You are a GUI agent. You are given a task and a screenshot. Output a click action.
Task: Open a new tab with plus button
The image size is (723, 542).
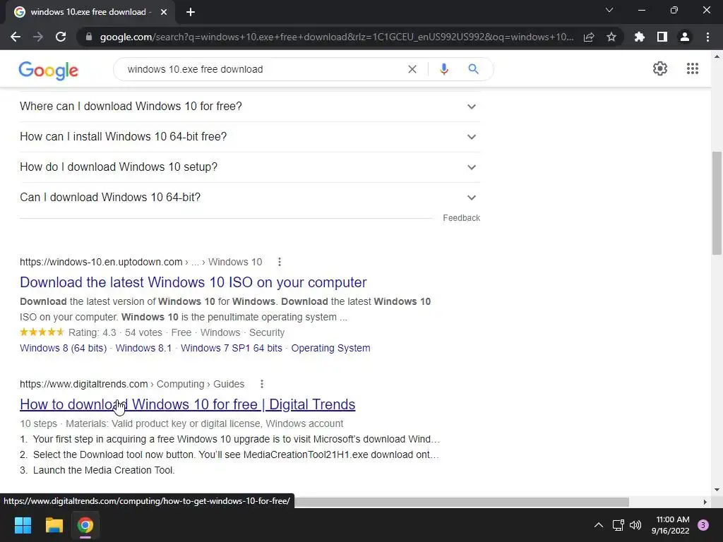coord(191,12)
